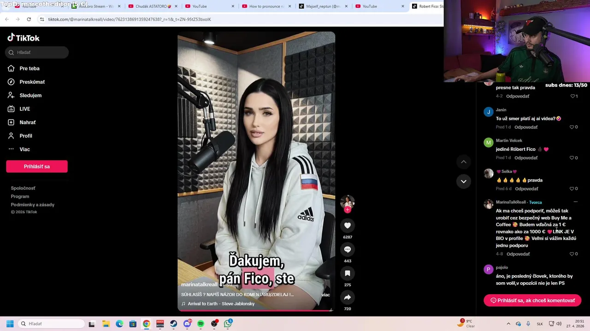View site information icon in address bar
Image resolution: width=590 pixels, height=331 pixels.
pyautogui.click(x=42, y=19)
